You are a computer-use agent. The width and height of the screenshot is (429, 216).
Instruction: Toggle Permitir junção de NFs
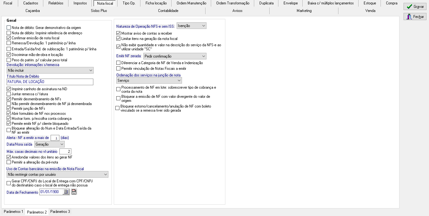coord(9,108)
